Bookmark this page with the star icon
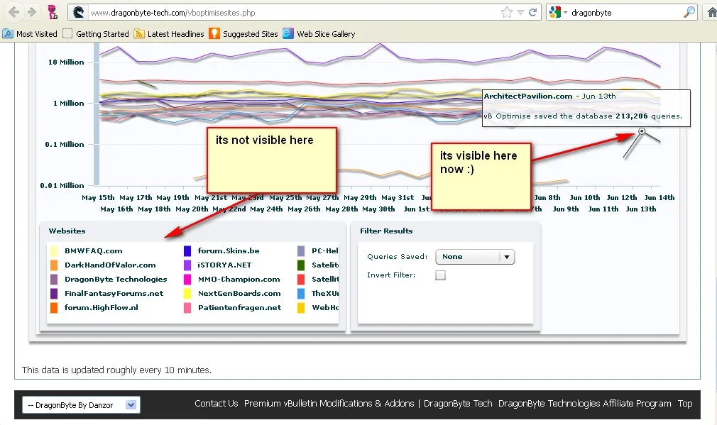Image resolution: width=717 pixels, height=425 pixels. (507, 12)
